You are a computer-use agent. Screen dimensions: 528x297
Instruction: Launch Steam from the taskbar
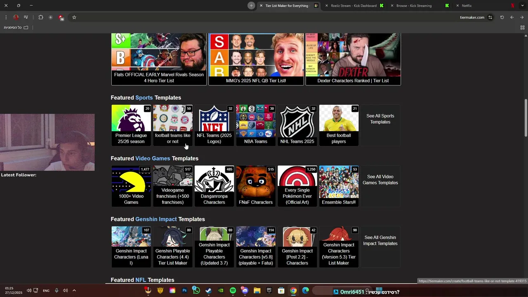[208, 290]
